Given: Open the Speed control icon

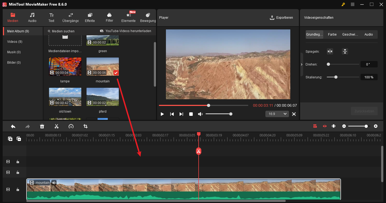Looking at the screenshot, I should click(71, 126).
